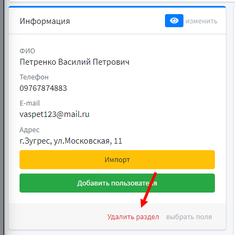The image size is (235, 235).
Task: Open the 'выбрать поля' field chooser
Action: pos(189,217)
